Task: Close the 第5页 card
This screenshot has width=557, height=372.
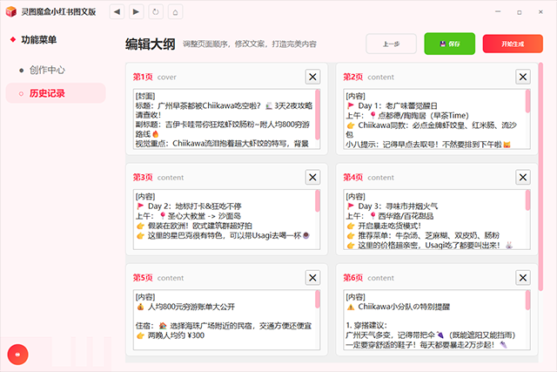Action: (312, 278)
